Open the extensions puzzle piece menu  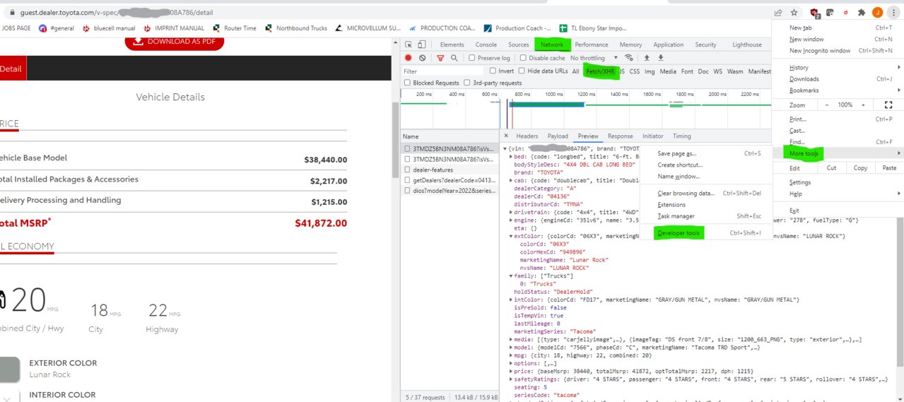click(x=861, y=12)
